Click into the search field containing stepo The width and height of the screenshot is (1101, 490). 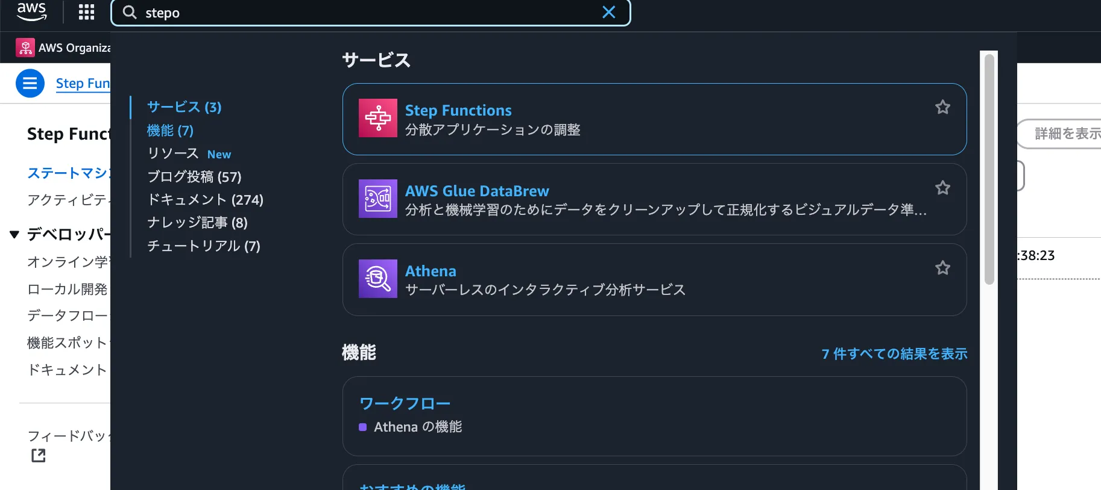coord(362,13)
